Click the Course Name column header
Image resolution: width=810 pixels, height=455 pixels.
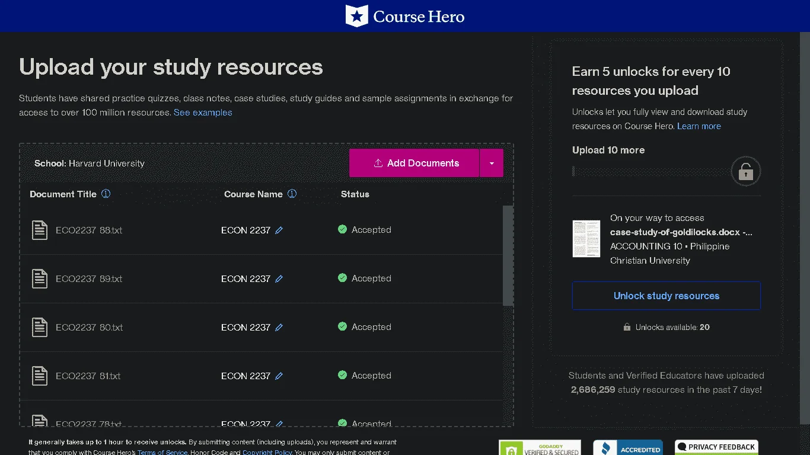[x=253, y=194]
